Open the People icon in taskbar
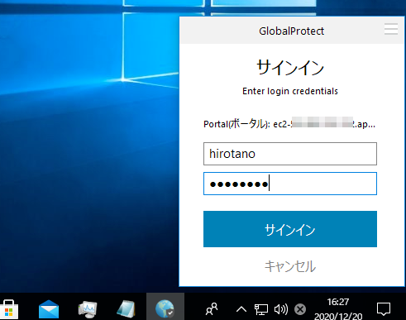This screenshot has height=320, width=406. [x=212, y=309]
